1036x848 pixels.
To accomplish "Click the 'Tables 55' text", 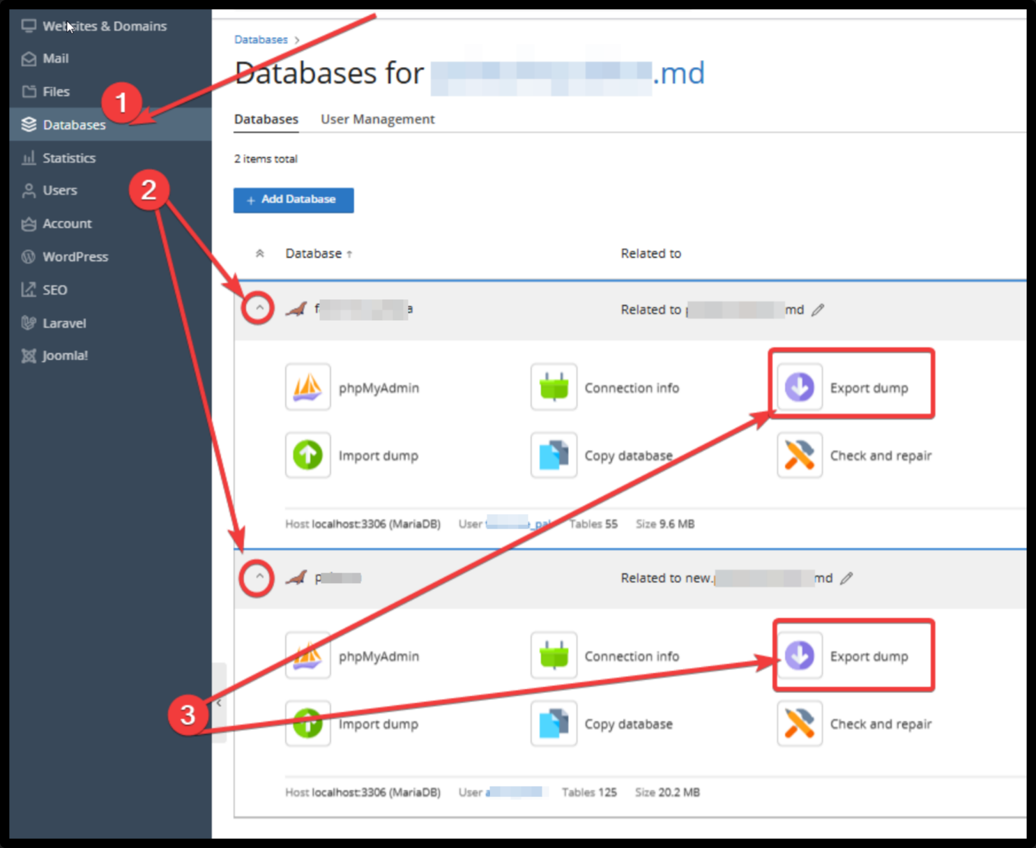I will tap(593, 524).
